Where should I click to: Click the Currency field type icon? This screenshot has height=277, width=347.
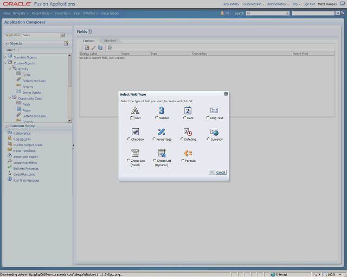(214, 132)
